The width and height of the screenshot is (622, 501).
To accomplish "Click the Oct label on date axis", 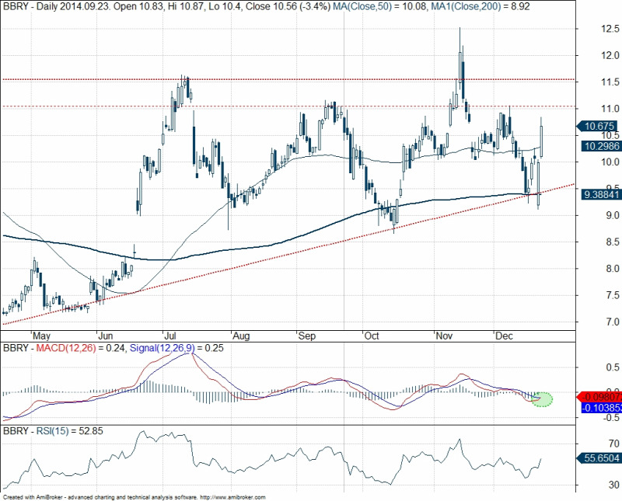I will click(x=372, y=336).
